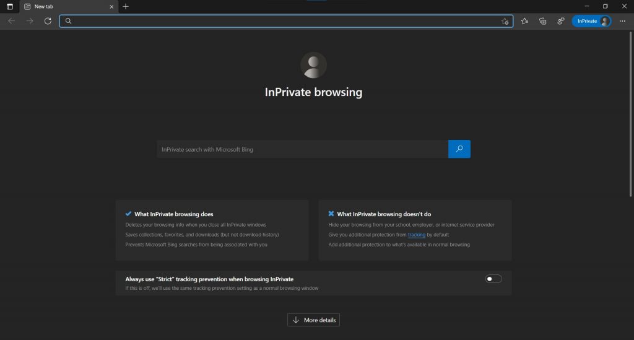
Task: Close the New tab tab
Action: (111, 6)
